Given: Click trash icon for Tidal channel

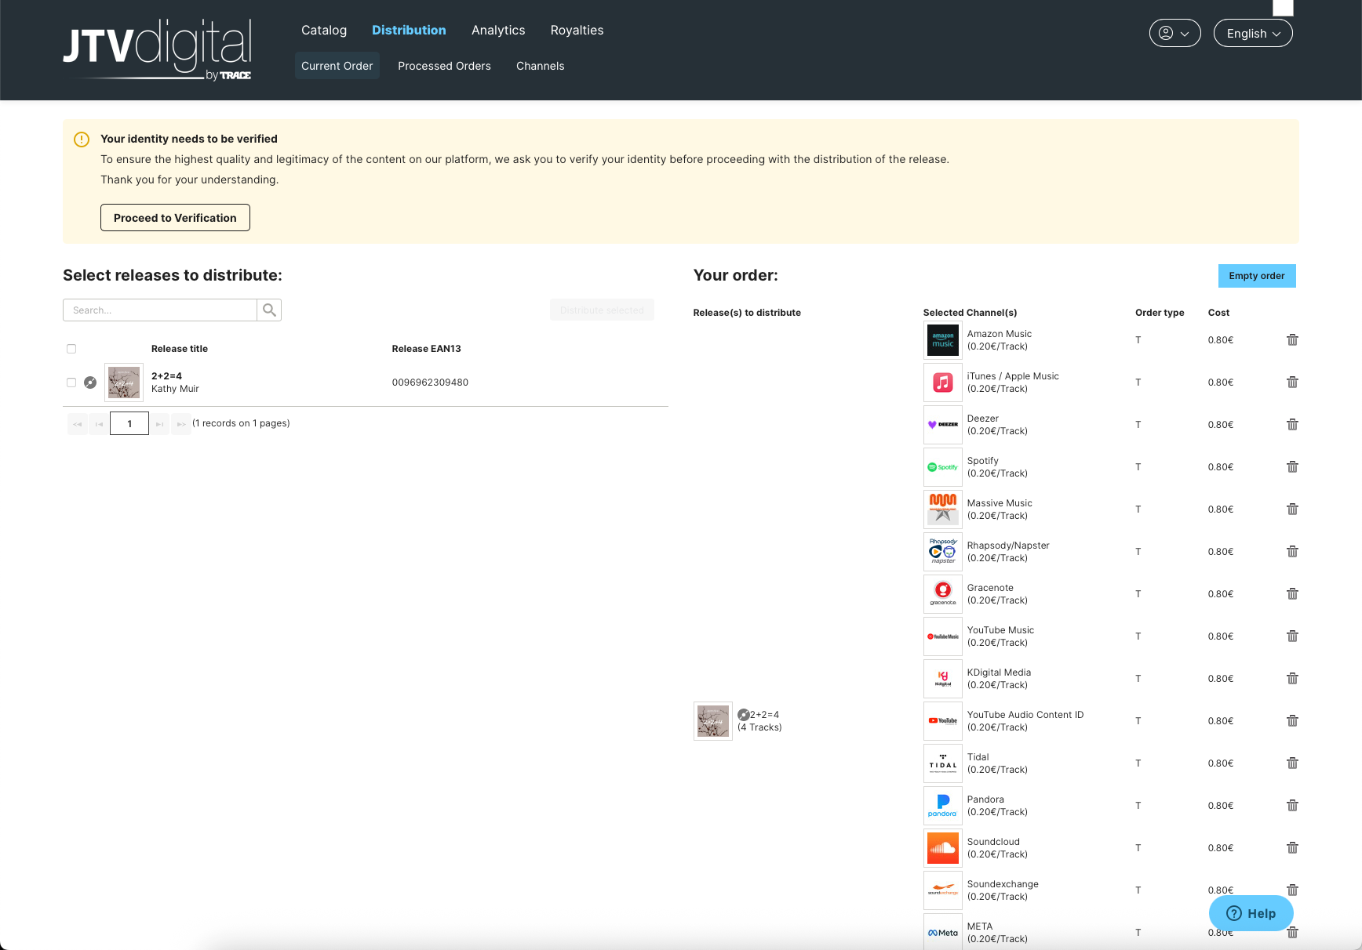Looking at the screenshot, I should [1292, 763].
